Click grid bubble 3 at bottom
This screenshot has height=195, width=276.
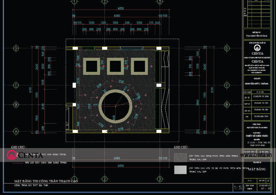160,178
